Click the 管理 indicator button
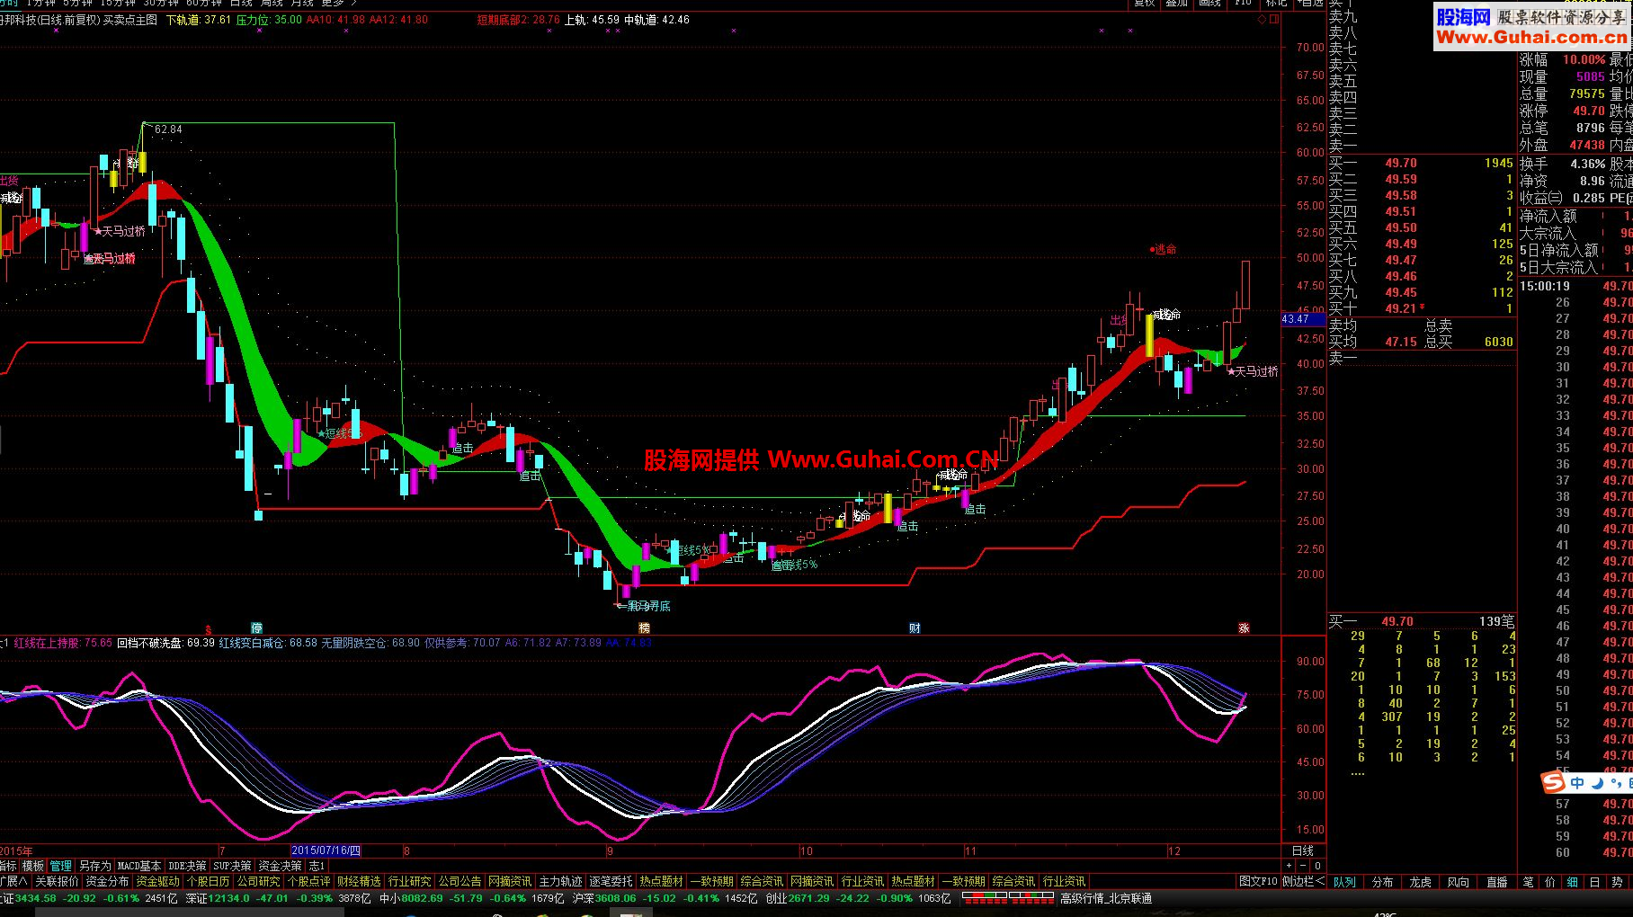The width and height of the screenshot is (1633, 917). (61, 866)
